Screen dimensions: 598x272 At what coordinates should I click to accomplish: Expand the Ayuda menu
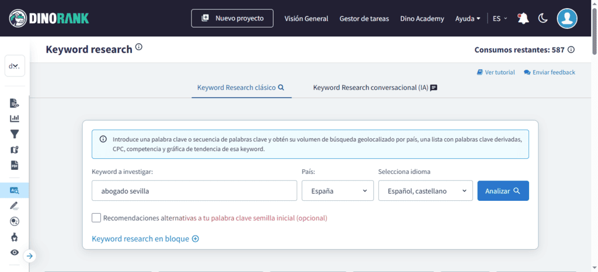tap(468, 18)
